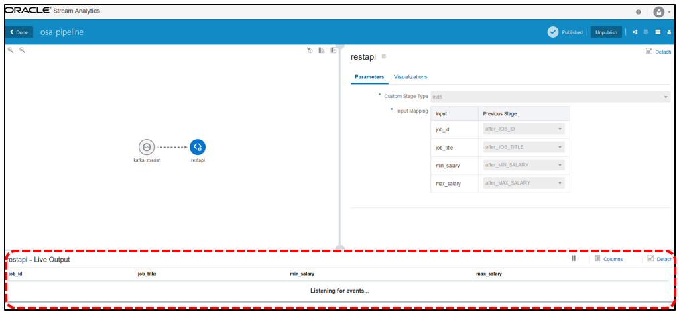Open the Columns selector in Live Output

click(x=609, y=259)
